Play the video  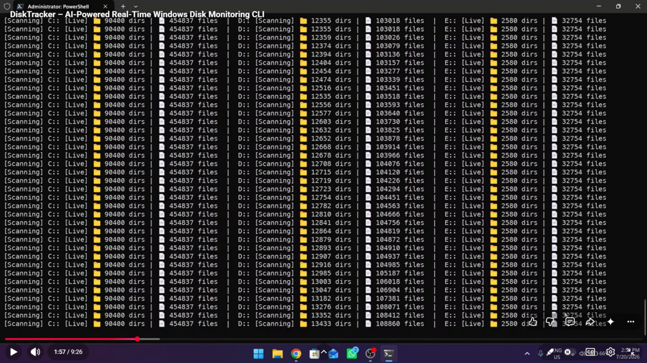tap(13, 352)
